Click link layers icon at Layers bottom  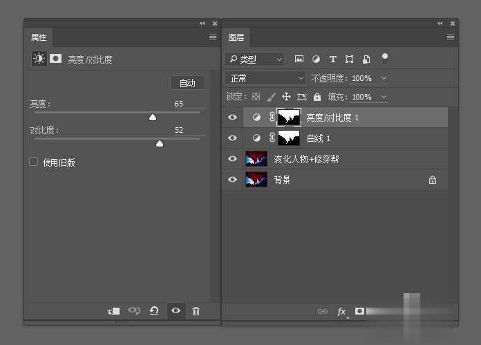point(323,312)
